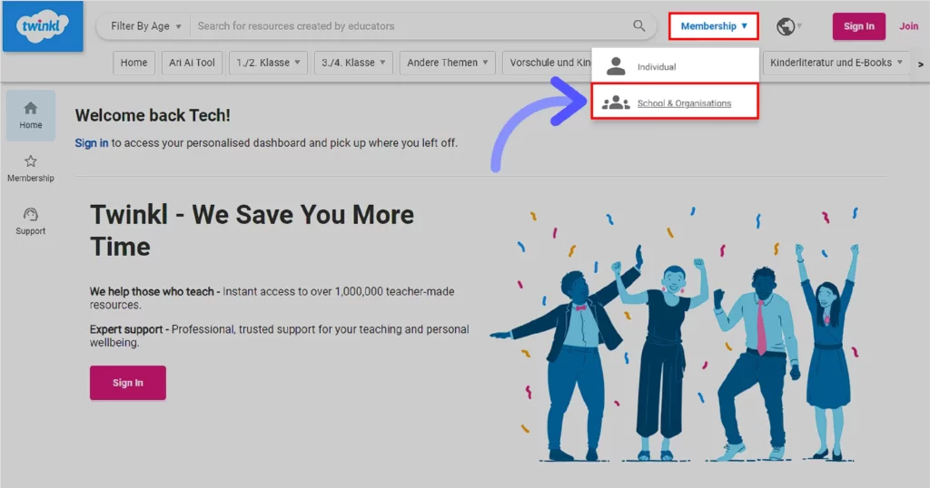The image size is (930, 488).
Task: Click the Individual person icon
Action: tap(616, 66)
